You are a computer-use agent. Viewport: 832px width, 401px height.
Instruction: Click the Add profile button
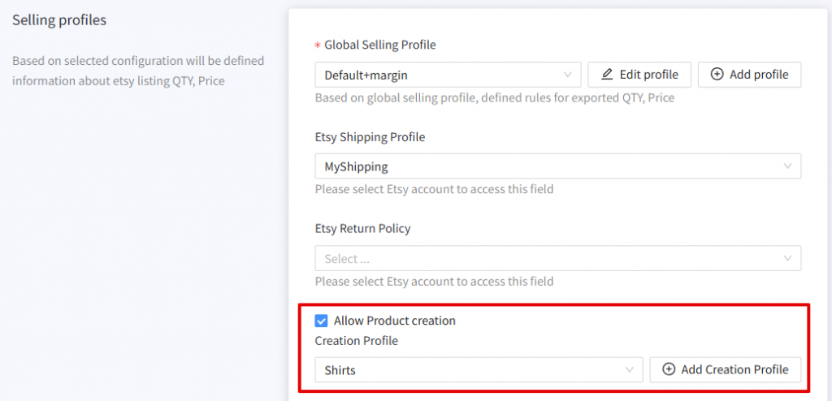pyautogui.click(x=749, y=75)
